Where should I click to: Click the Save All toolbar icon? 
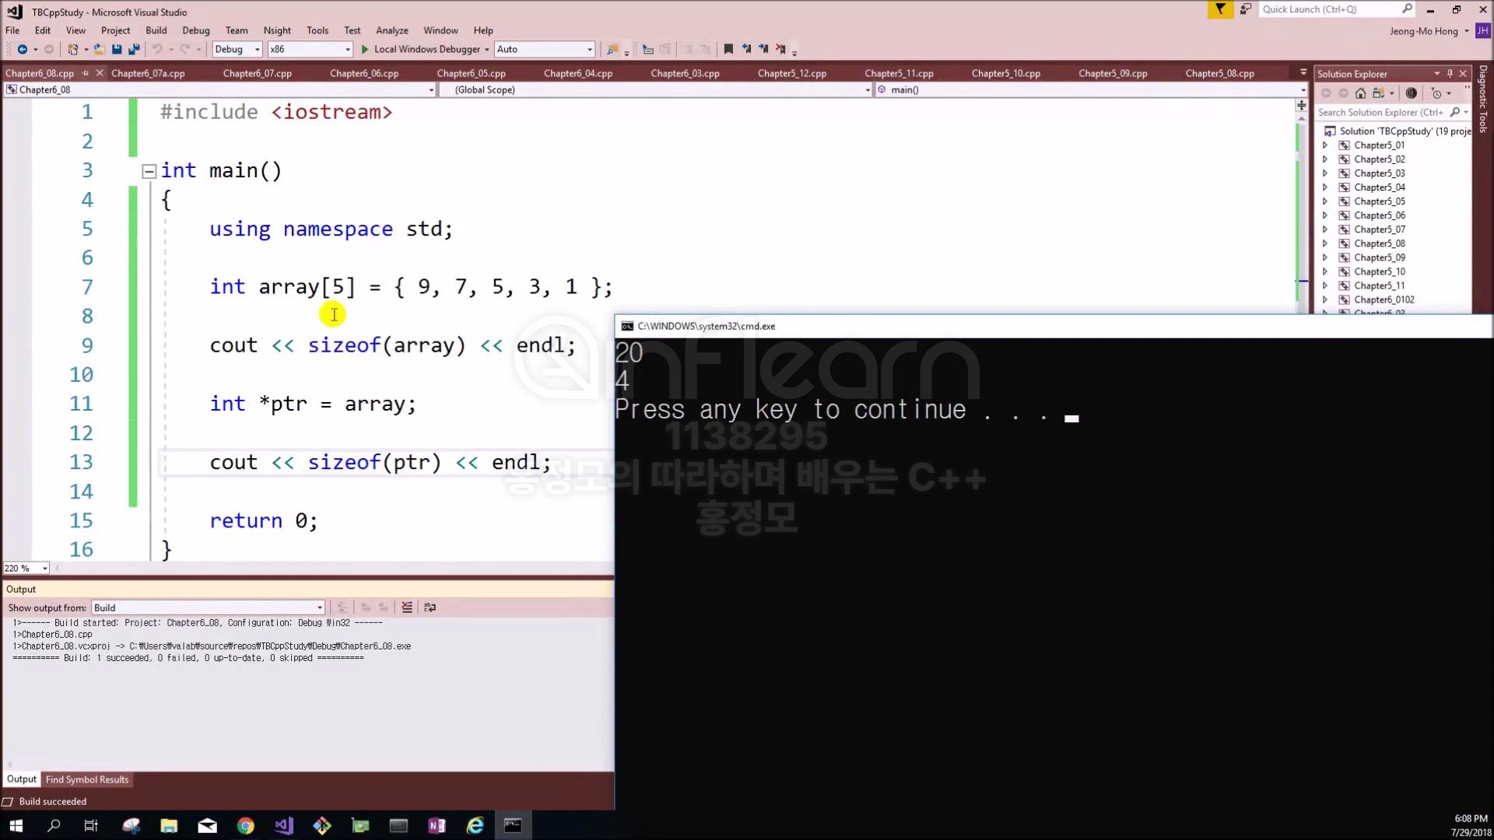(x=134, y=49)
